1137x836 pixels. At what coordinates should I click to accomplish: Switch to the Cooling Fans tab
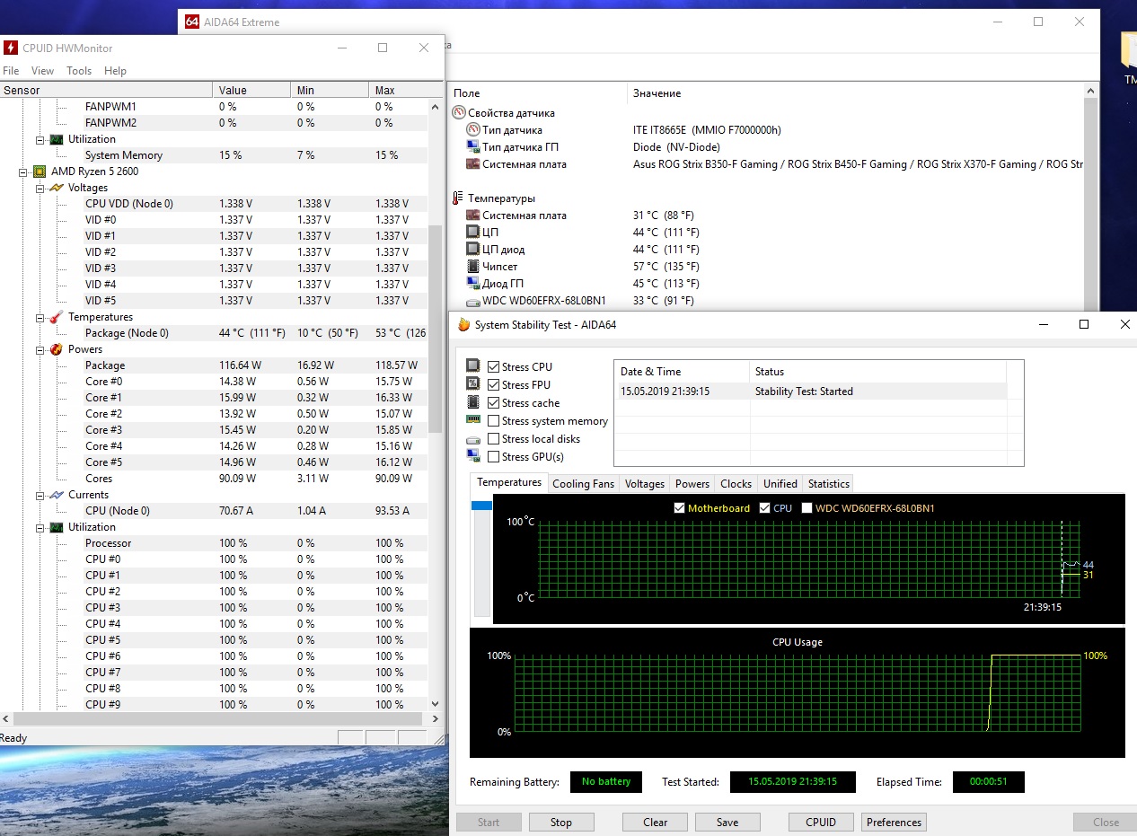[583, 484]
